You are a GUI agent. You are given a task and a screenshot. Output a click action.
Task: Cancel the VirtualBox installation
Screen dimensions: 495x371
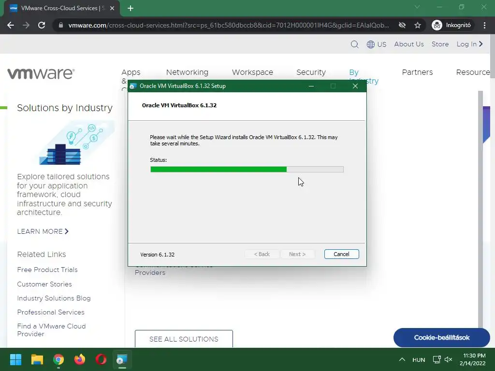(x=341, y=254)
